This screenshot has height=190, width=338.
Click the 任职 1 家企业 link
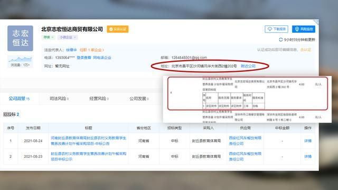pos(92,50)
